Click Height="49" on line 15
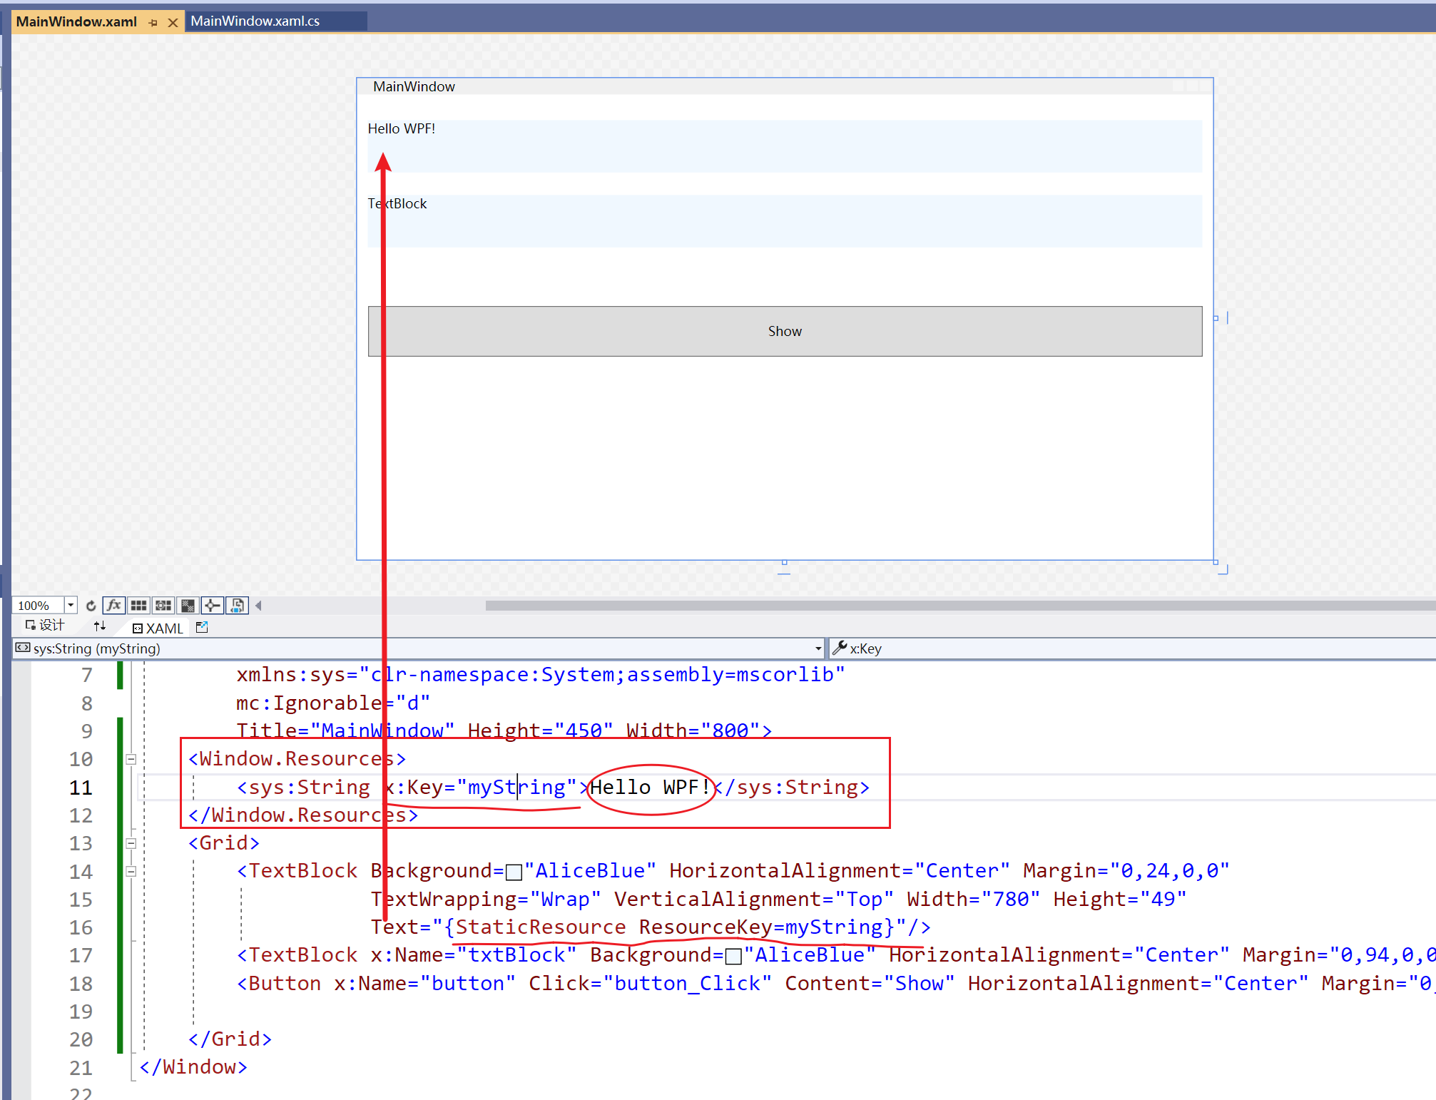1436x1100 pixels. [1120, 900]
